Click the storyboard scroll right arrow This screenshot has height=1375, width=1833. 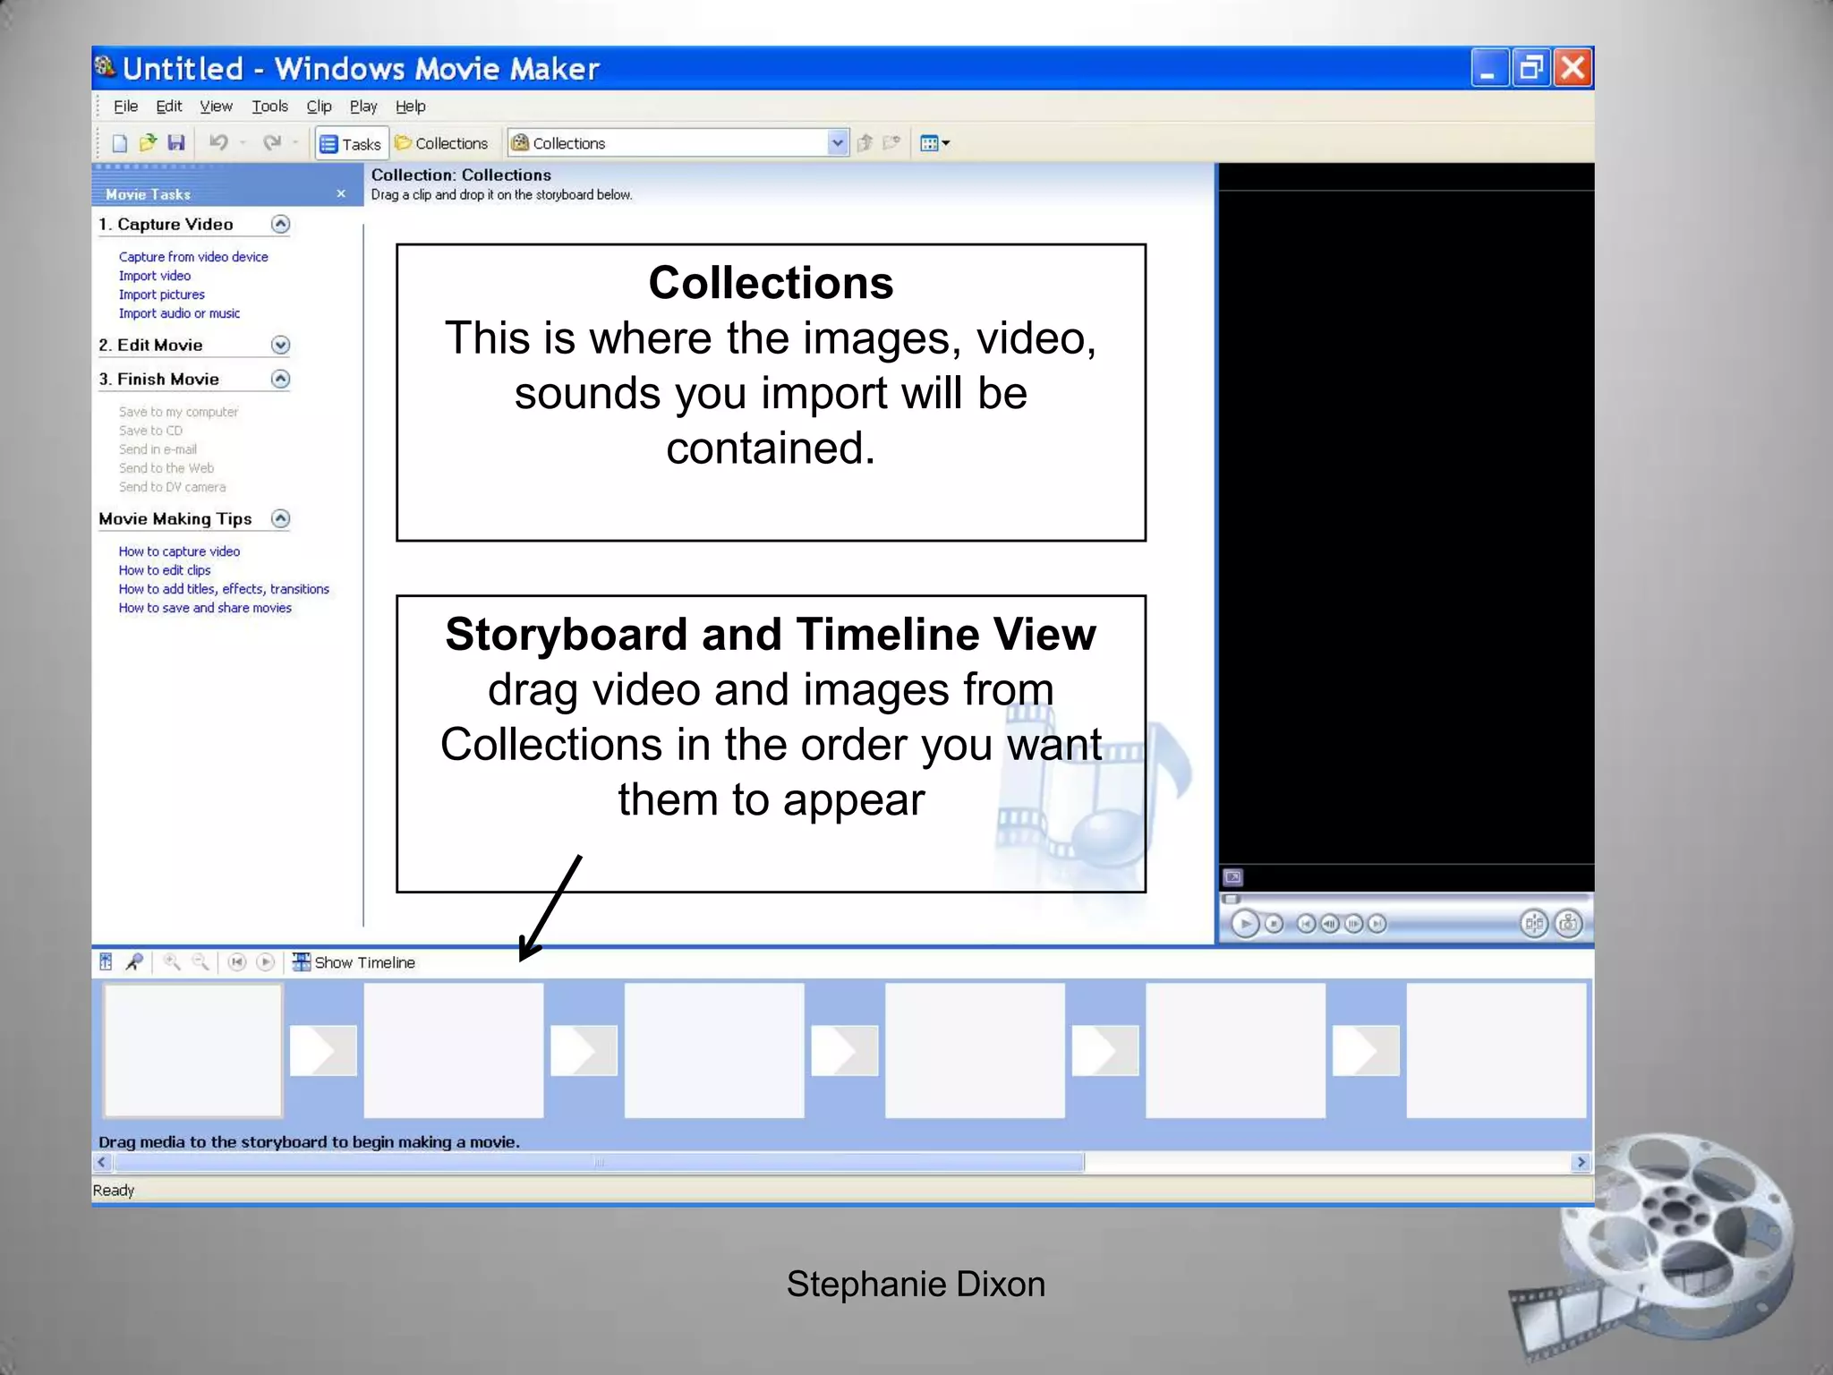tap(1581, 1162)
